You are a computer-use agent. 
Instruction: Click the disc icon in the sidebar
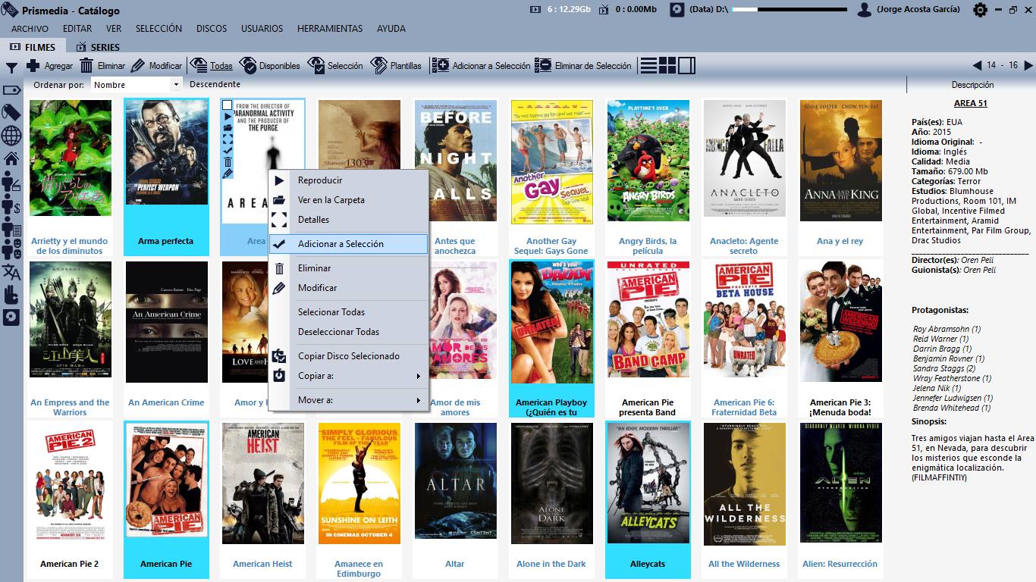[11, 317]
